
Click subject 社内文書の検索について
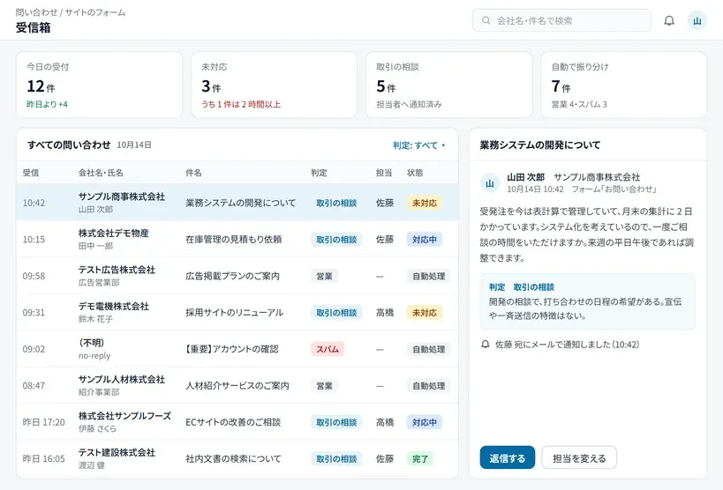point(233,458)
